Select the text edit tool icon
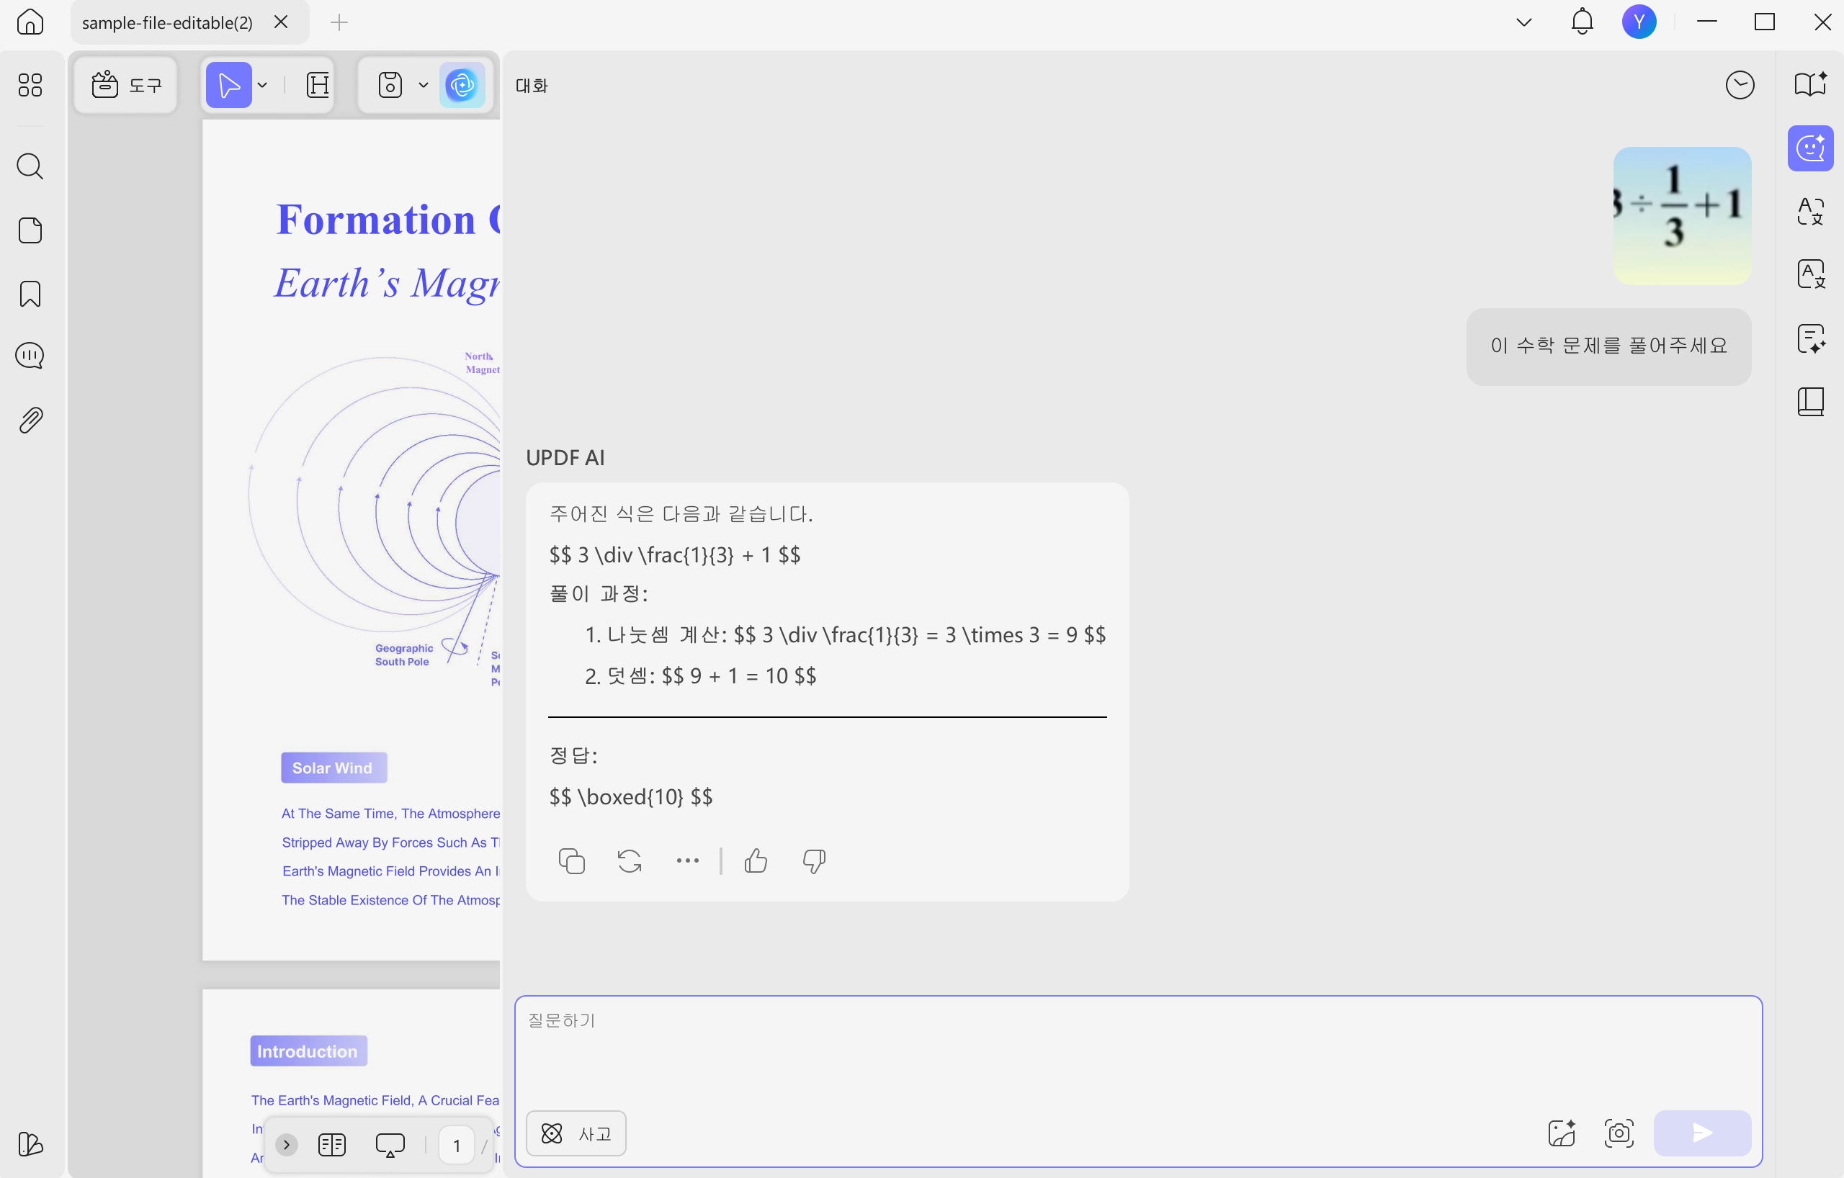Viewport: 1844px width, 1178px height. [x=317, y=84]
